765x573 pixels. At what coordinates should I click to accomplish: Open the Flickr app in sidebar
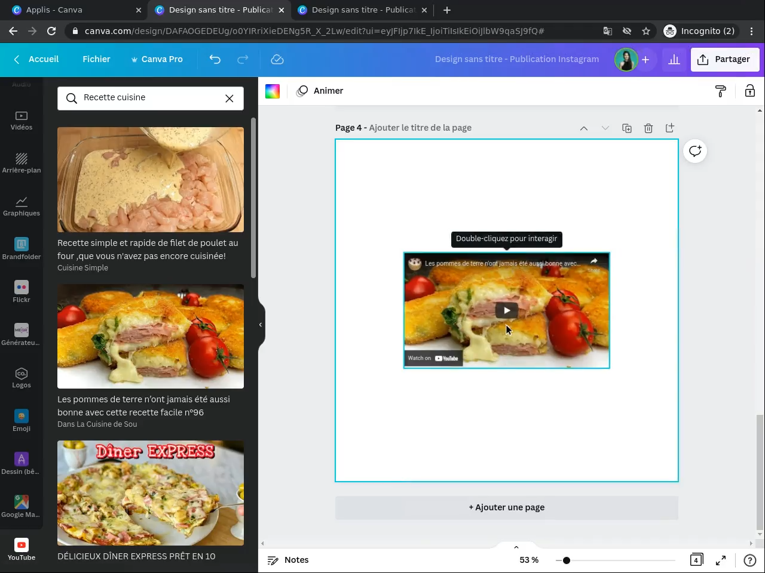[22, 292]
